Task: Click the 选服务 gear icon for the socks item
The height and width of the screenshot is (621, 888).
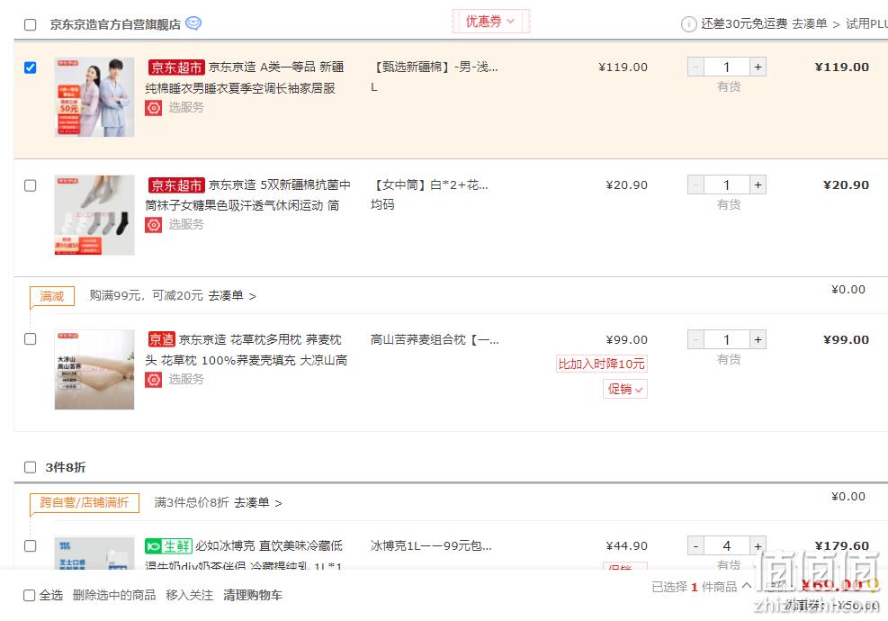Action: pos(153,225)
